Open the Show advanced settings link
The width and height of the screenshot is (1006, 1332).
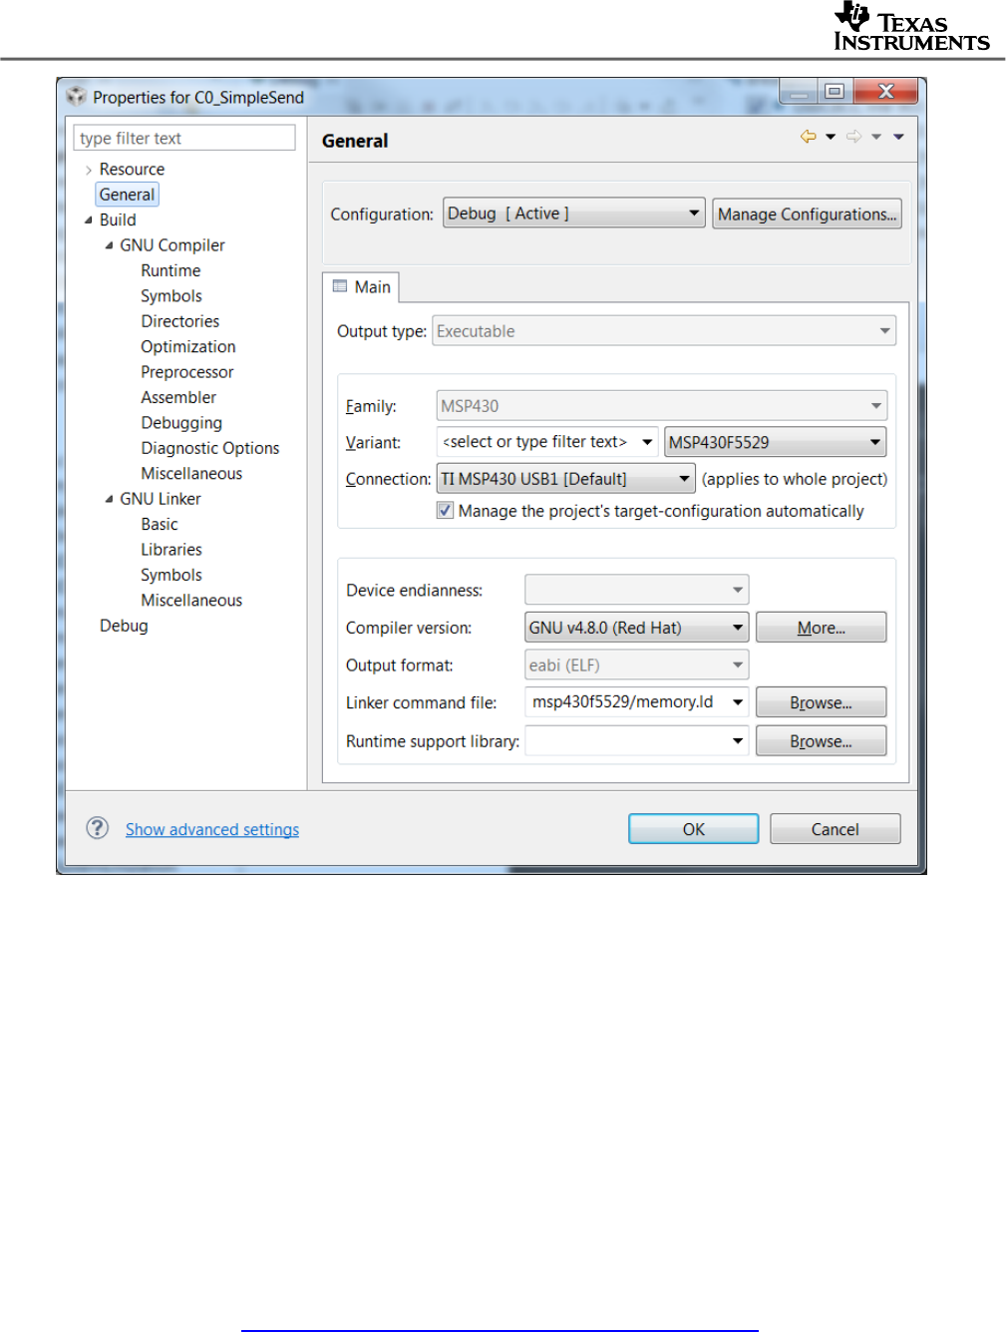212,829
